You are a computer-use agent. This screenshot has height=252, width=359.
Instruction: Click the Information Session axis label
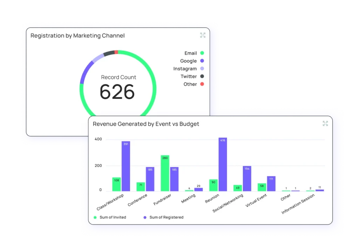click(298, 204)
